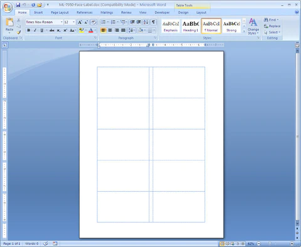Click the Redo repeat icon

(x=33, y=4)
